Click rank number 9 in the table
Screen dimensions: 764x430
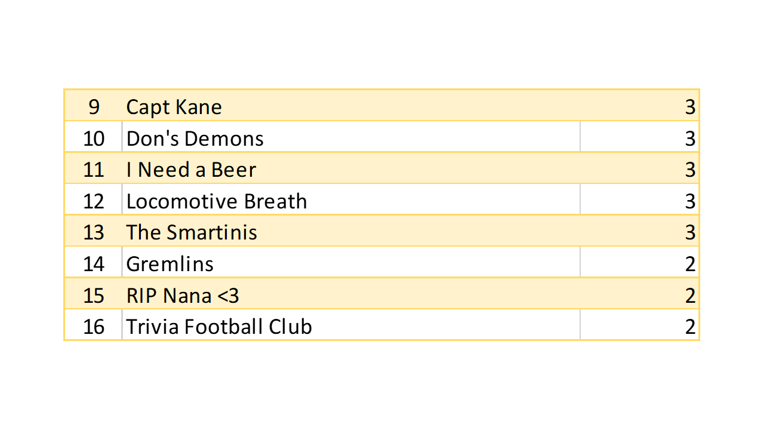(x=94, y=107)
